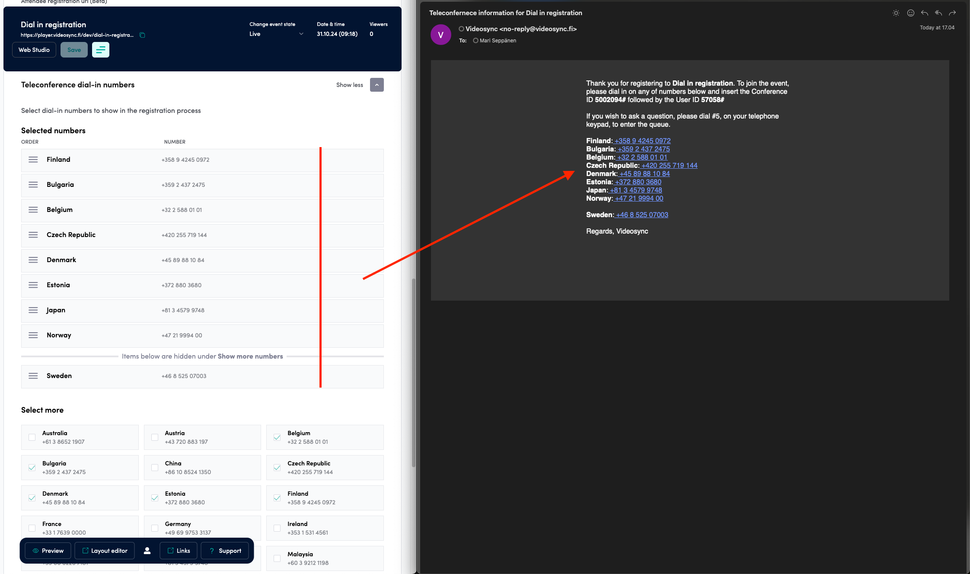Image resolution: width=970 pixels, height=574 pixels.
Task: Collapse the teleconference section with Show less chevron
Action: point(377,84)
